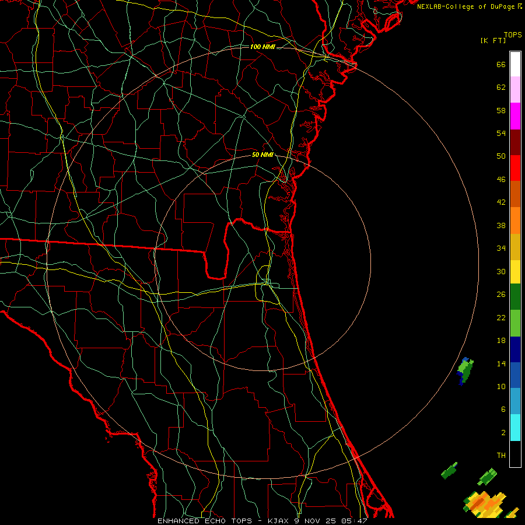Click the 05:47 timestamp in the caption
This screenshot has width=525, height=525.
354,521
